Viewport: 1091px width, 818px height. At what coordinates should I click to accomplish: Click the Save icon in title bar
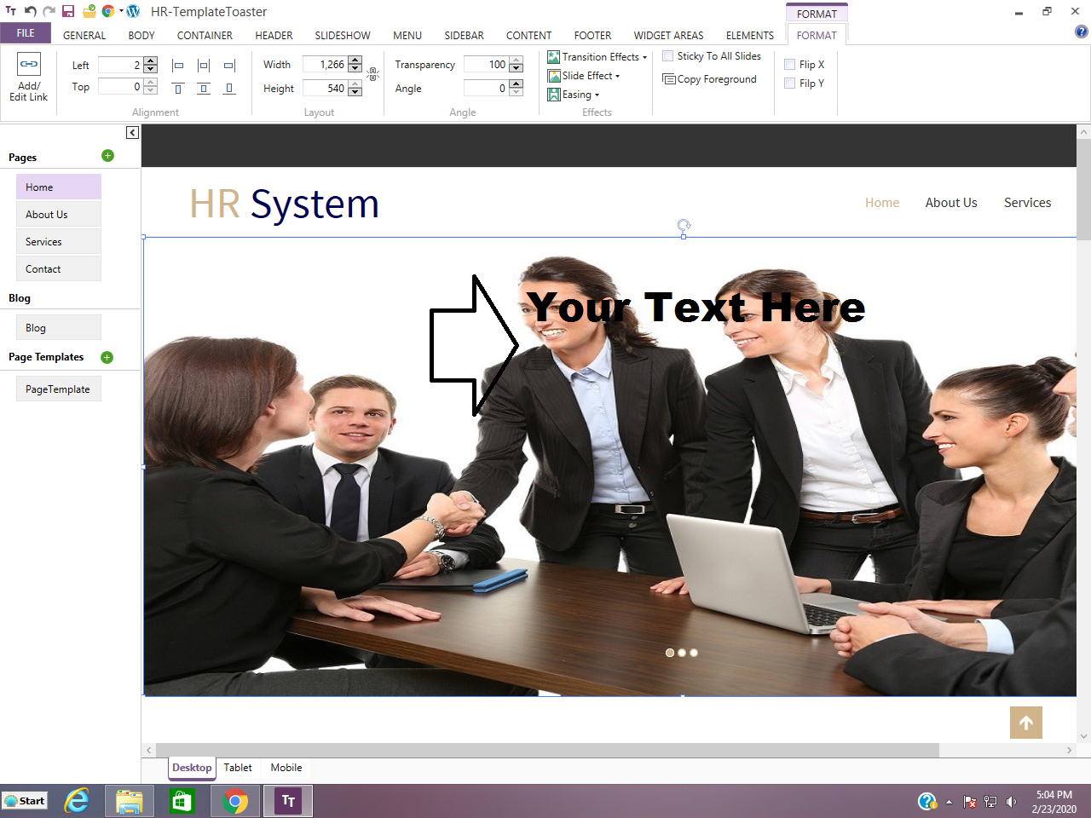(x=68, y=11)
